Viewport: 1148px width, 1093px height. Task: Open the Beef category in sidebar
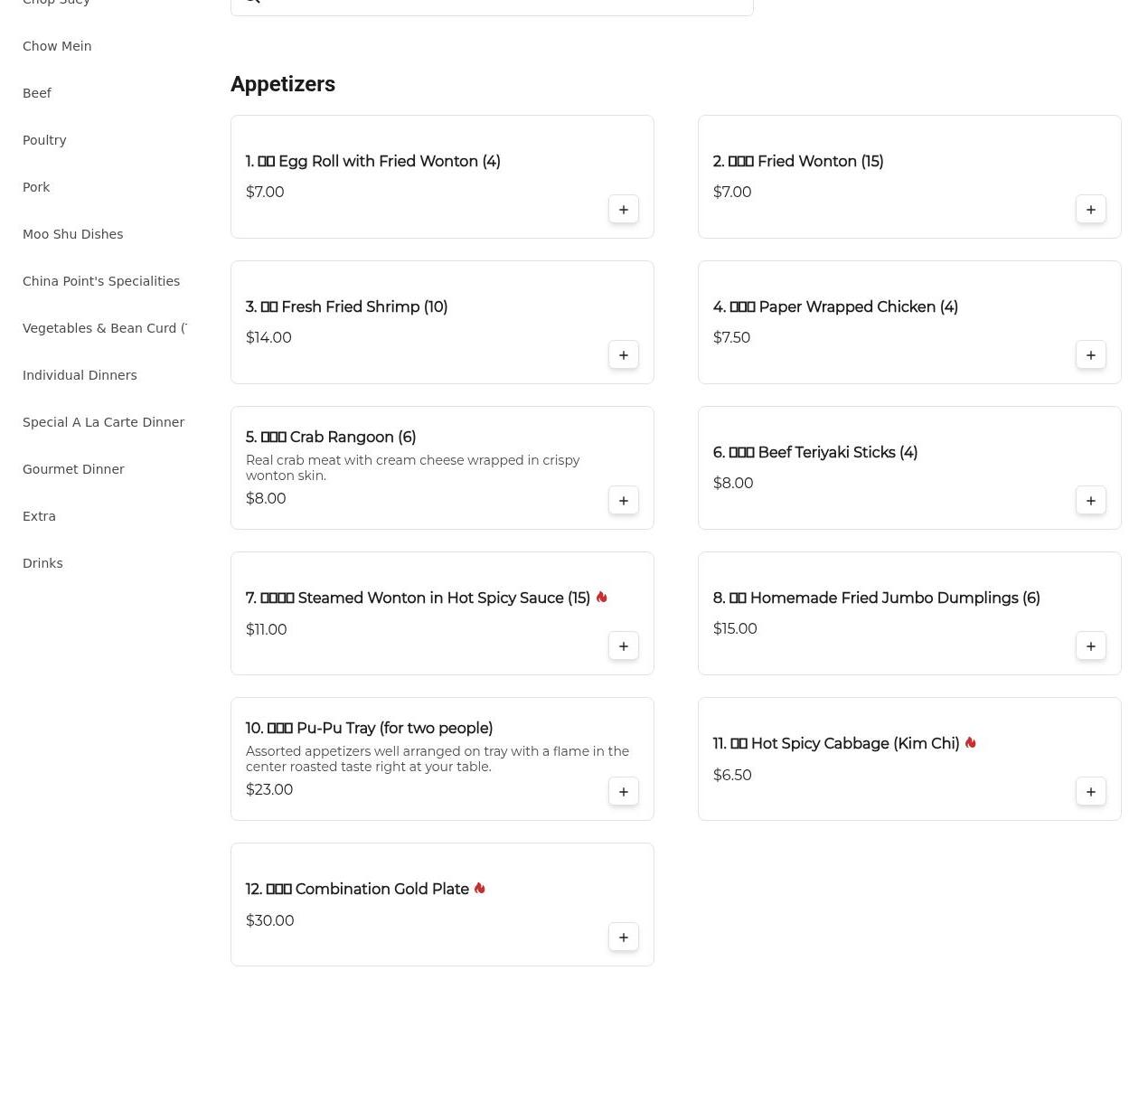(37, 93)
